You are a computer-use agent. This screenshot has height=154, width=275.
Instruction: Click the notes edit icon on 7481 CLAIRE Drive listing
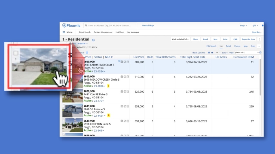(128, 92)
